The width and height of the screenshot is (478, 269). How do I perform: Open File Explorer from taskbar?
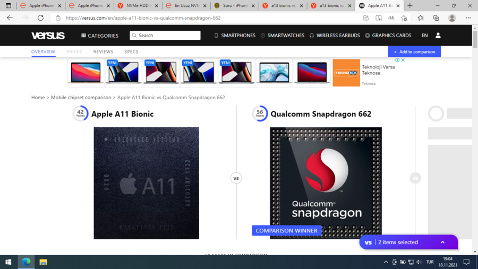[x=44, y=262]
